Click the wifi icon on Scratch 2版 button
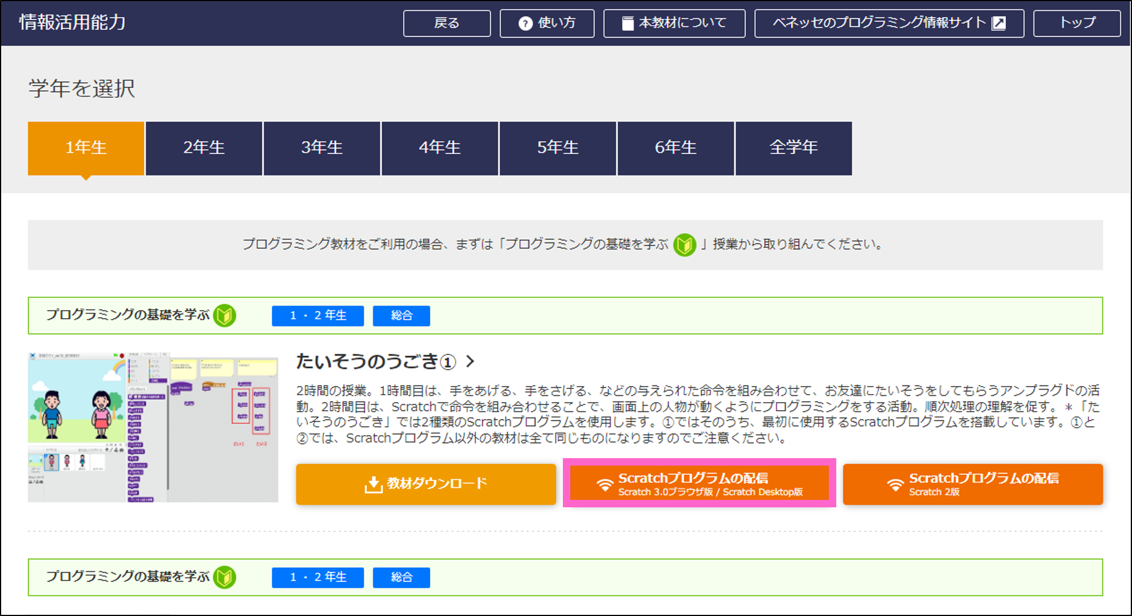 point(895,484)
